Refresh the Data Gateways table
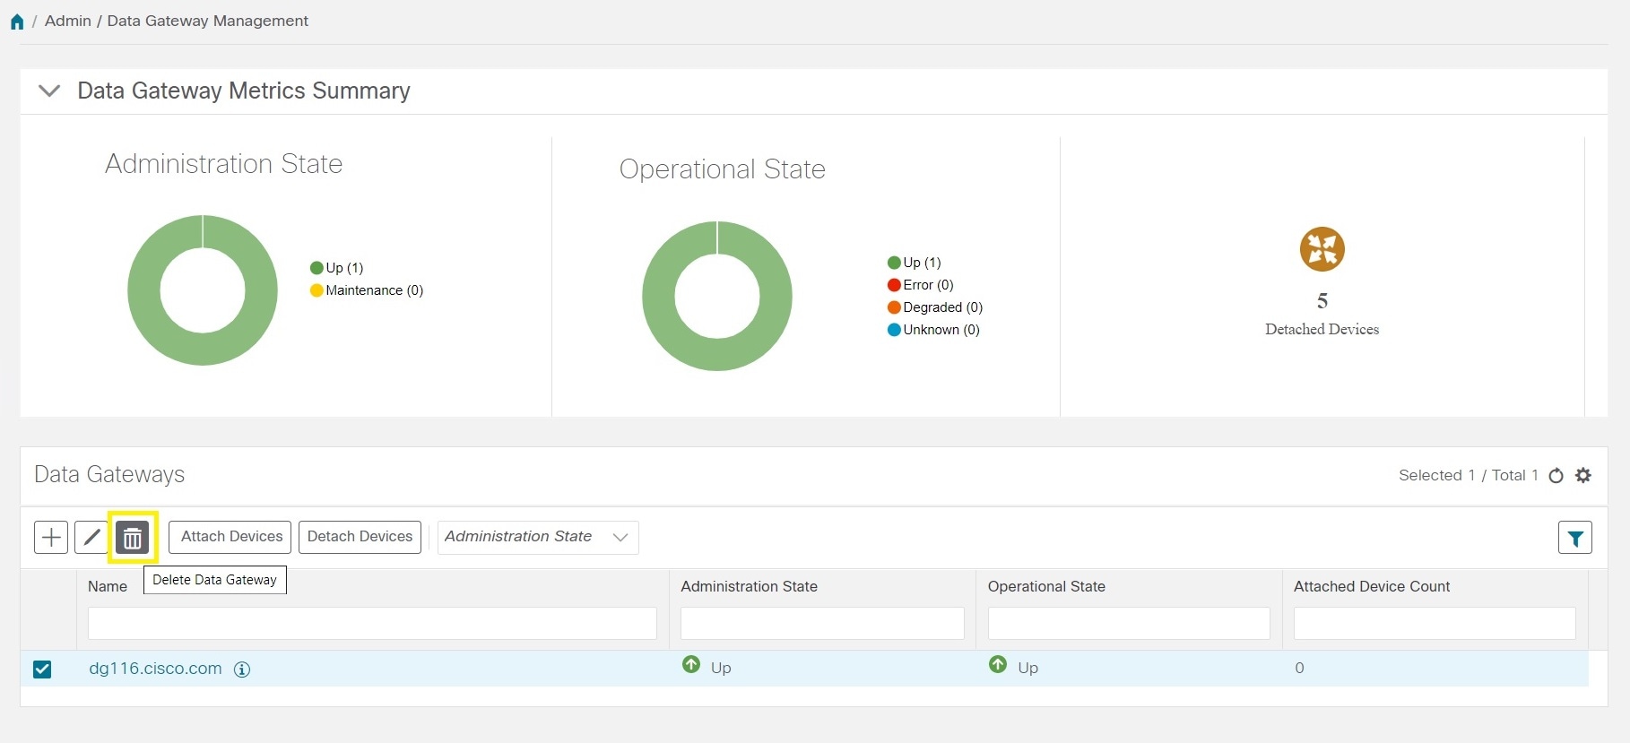The image size is (1630, 743). (x=1556, y=476)
